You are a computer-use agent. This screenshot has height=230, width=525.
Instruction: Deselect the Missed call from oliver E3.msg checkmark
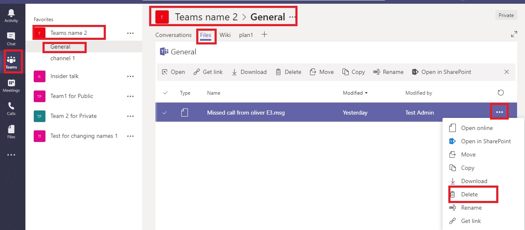coord(165,113)
